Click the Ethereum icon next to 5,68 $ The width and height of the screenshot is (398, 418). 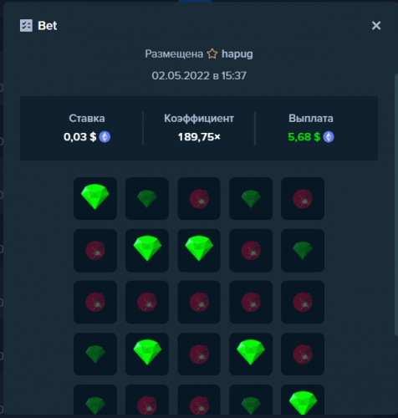point(329,137)
